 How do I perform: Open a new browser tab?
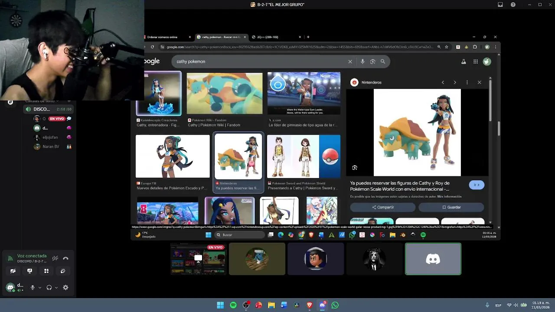click(x=308, y=37)
